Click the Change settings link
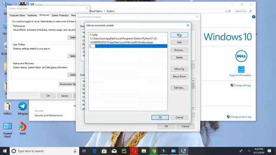The height and width of the screenshot is (155, 276). (242, 85)
